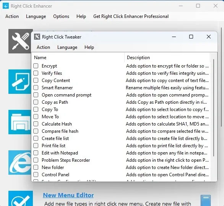Tick the Problem Steps Recorder checkbox
The height and width of the screenshot is (206, 224).
36,160
